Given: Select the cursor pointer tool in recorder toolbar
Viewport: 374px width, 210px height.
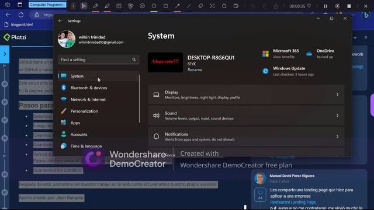Looking at the screenshot, I should pyautogui.click(x=84, y=6).
